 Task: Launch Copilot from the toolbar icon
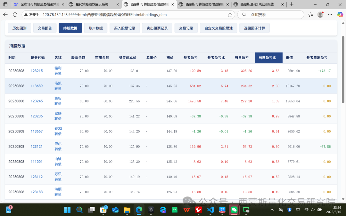click(340, 14)
